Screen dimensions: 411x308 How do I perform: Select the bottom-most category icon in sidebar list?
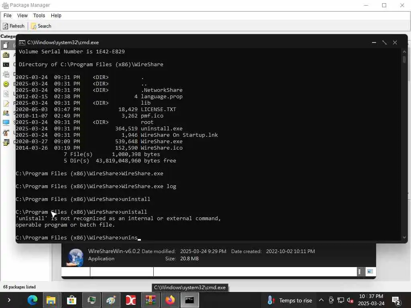pyautogui.click(x=6, y=142)
